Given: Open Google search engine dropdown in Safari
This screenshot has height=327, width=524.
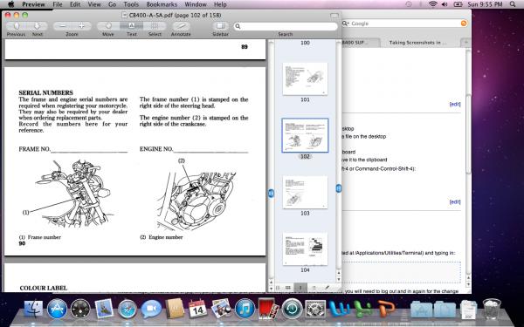Looking at the screenshot, I should 345,24.
